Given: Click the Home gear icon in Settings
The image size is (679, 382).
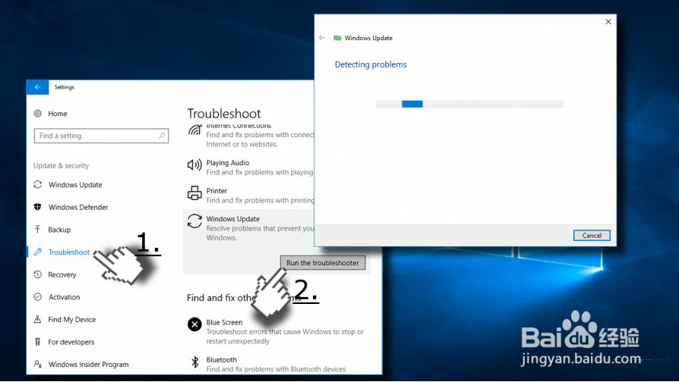Looking at the screenshot, I should pyautogui.click(x=38, y=113).
